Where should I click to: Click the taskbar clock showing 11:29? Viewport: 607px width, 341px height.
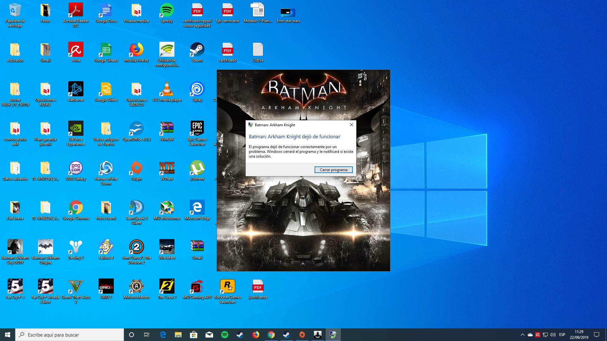click(579, 335)
